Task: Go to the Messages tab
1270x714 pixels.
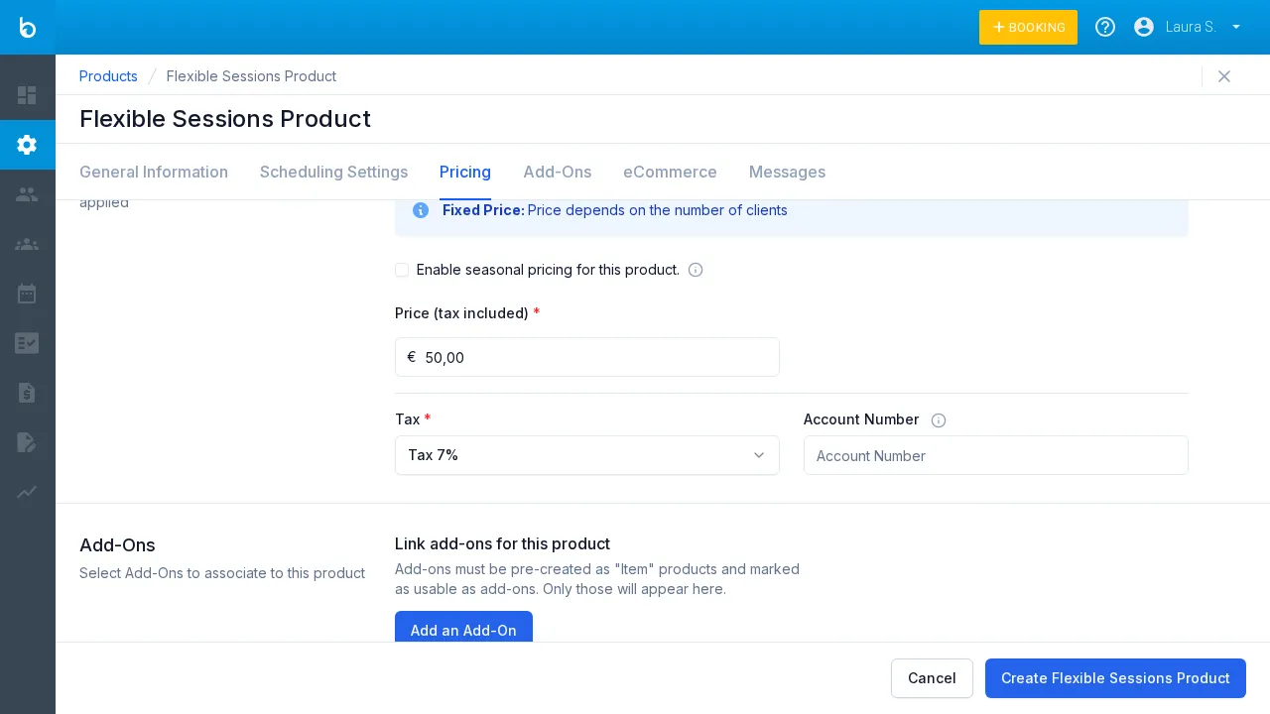Action: tap(787, 173)
